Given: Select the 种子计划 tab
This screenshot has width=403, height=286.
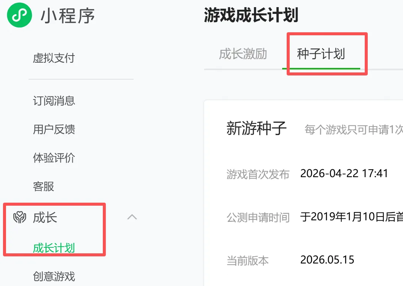Looking at the screenshot, I should tap(321, 54).
